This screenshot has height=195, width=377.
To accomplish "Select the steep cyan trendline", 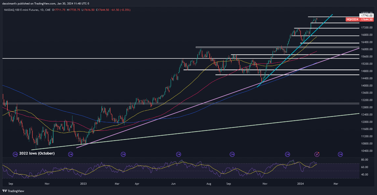I will pos(290,55).
